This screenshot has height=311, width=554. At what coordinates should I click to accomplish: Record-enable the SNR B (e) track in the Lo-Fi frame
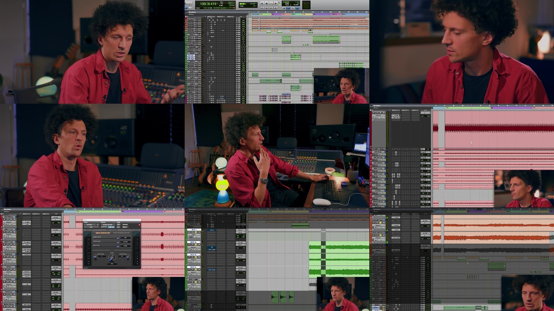5,257
